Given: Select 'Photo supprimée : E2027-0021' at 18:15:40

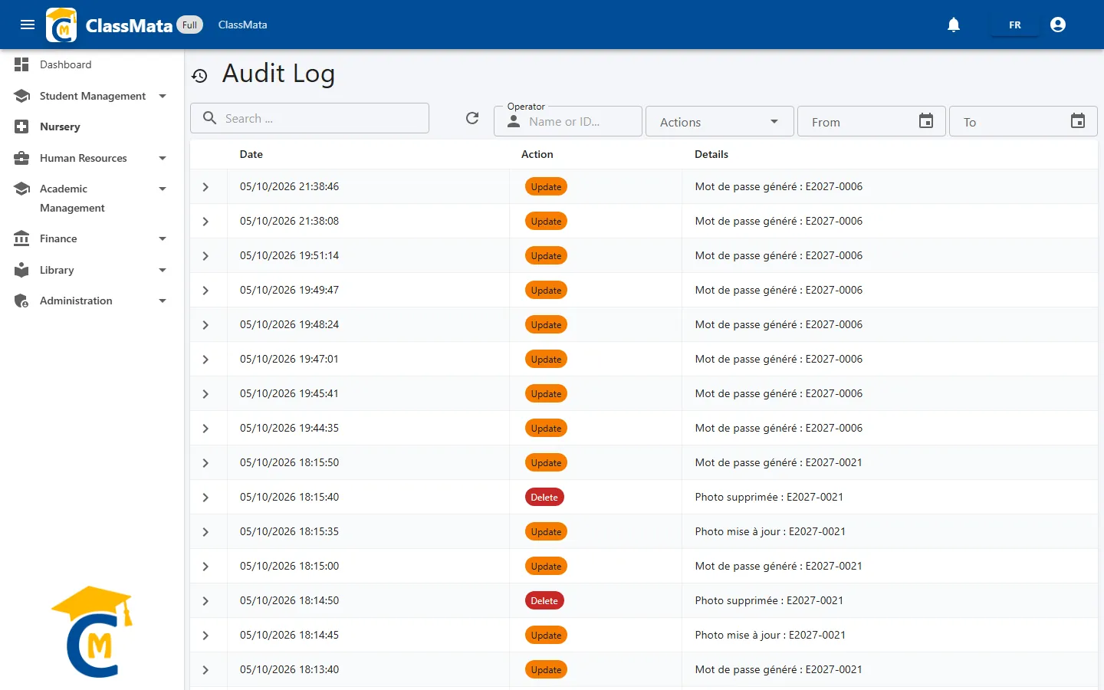Looking at the screenshot, I should coord(769,497).
